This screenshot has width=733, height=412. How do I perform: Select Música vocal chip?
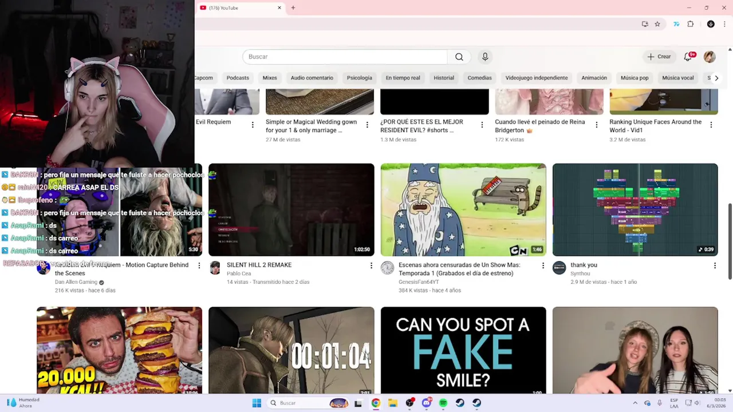click(x=678, y=78)
